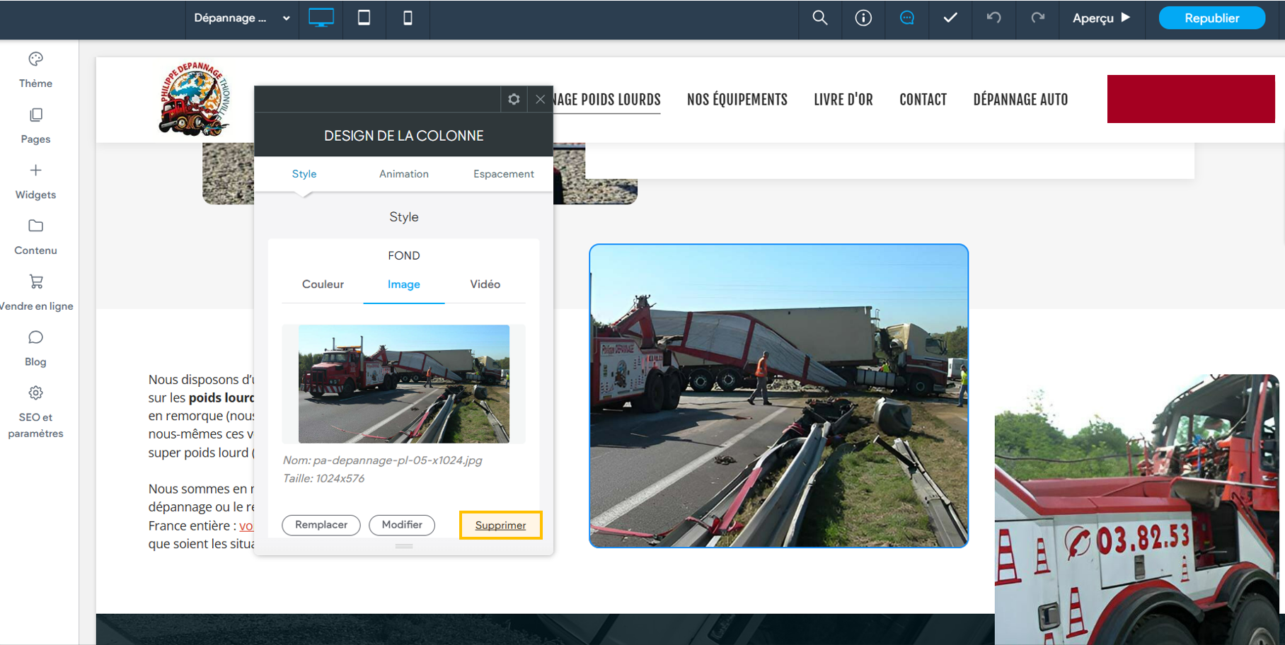
Task: Open the search magnifier in top bar
Action: (x=819, y=18)
